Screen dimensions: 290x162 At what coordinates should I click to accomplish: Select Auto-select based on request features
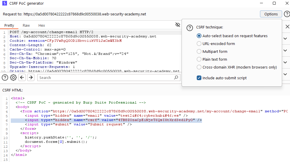pyautogui.click(x=232, y=36)
